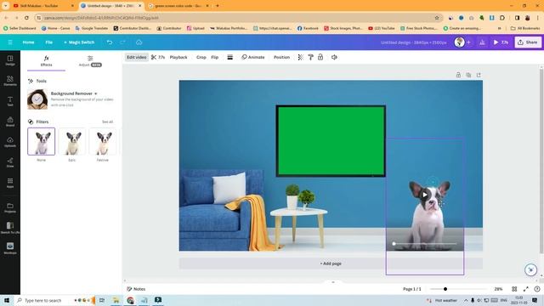Image resolution: width=544 pixels, height=306 pixels.
Task: Open the Apps sidebar panel
Action: [10, 183]
